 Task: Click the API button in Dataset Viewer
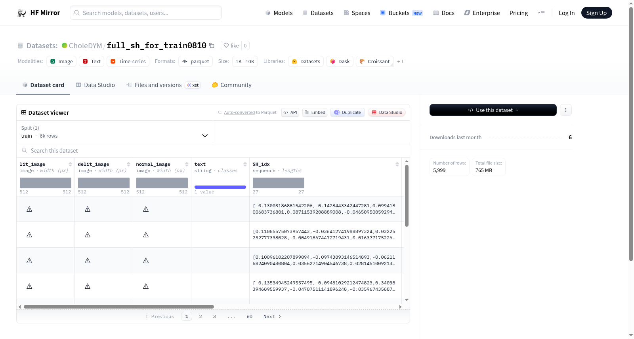click(x=290, y=112)
